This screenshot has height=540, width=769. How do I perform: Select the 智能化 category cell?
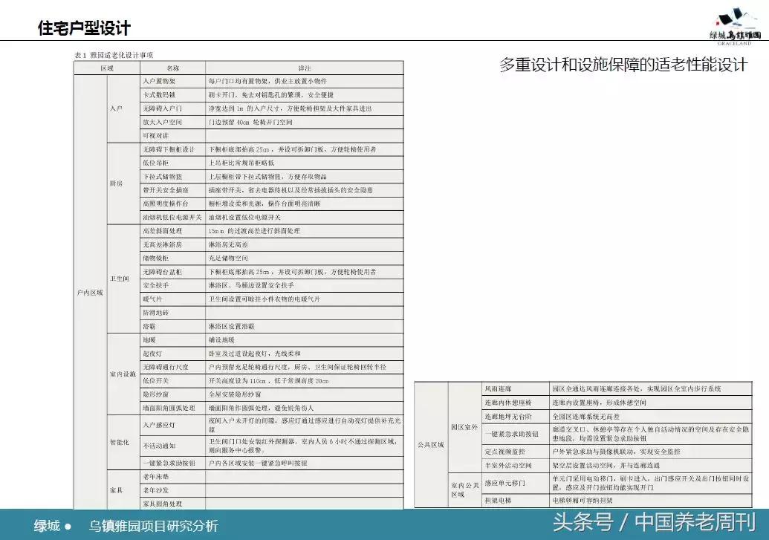[119, 441]
